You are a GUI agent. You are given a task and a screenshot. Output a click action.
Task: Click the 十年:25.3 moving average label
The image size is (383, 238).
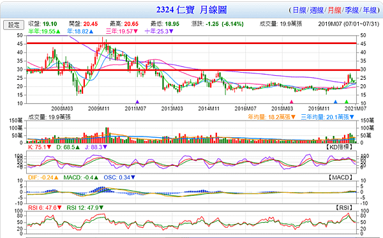click(159, 31)
